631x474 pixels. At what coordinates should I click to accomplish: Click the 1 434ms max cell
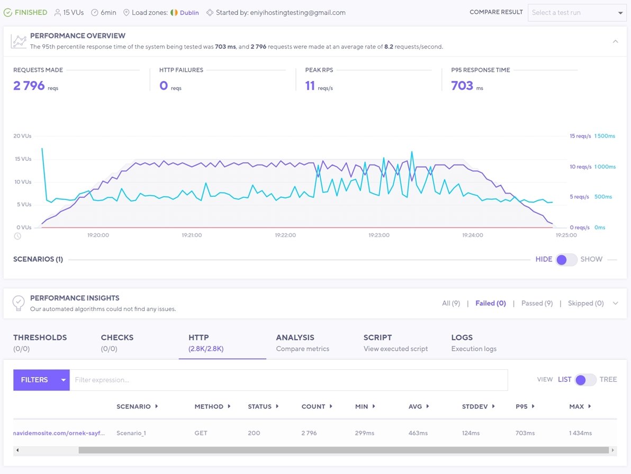(580, 433)
